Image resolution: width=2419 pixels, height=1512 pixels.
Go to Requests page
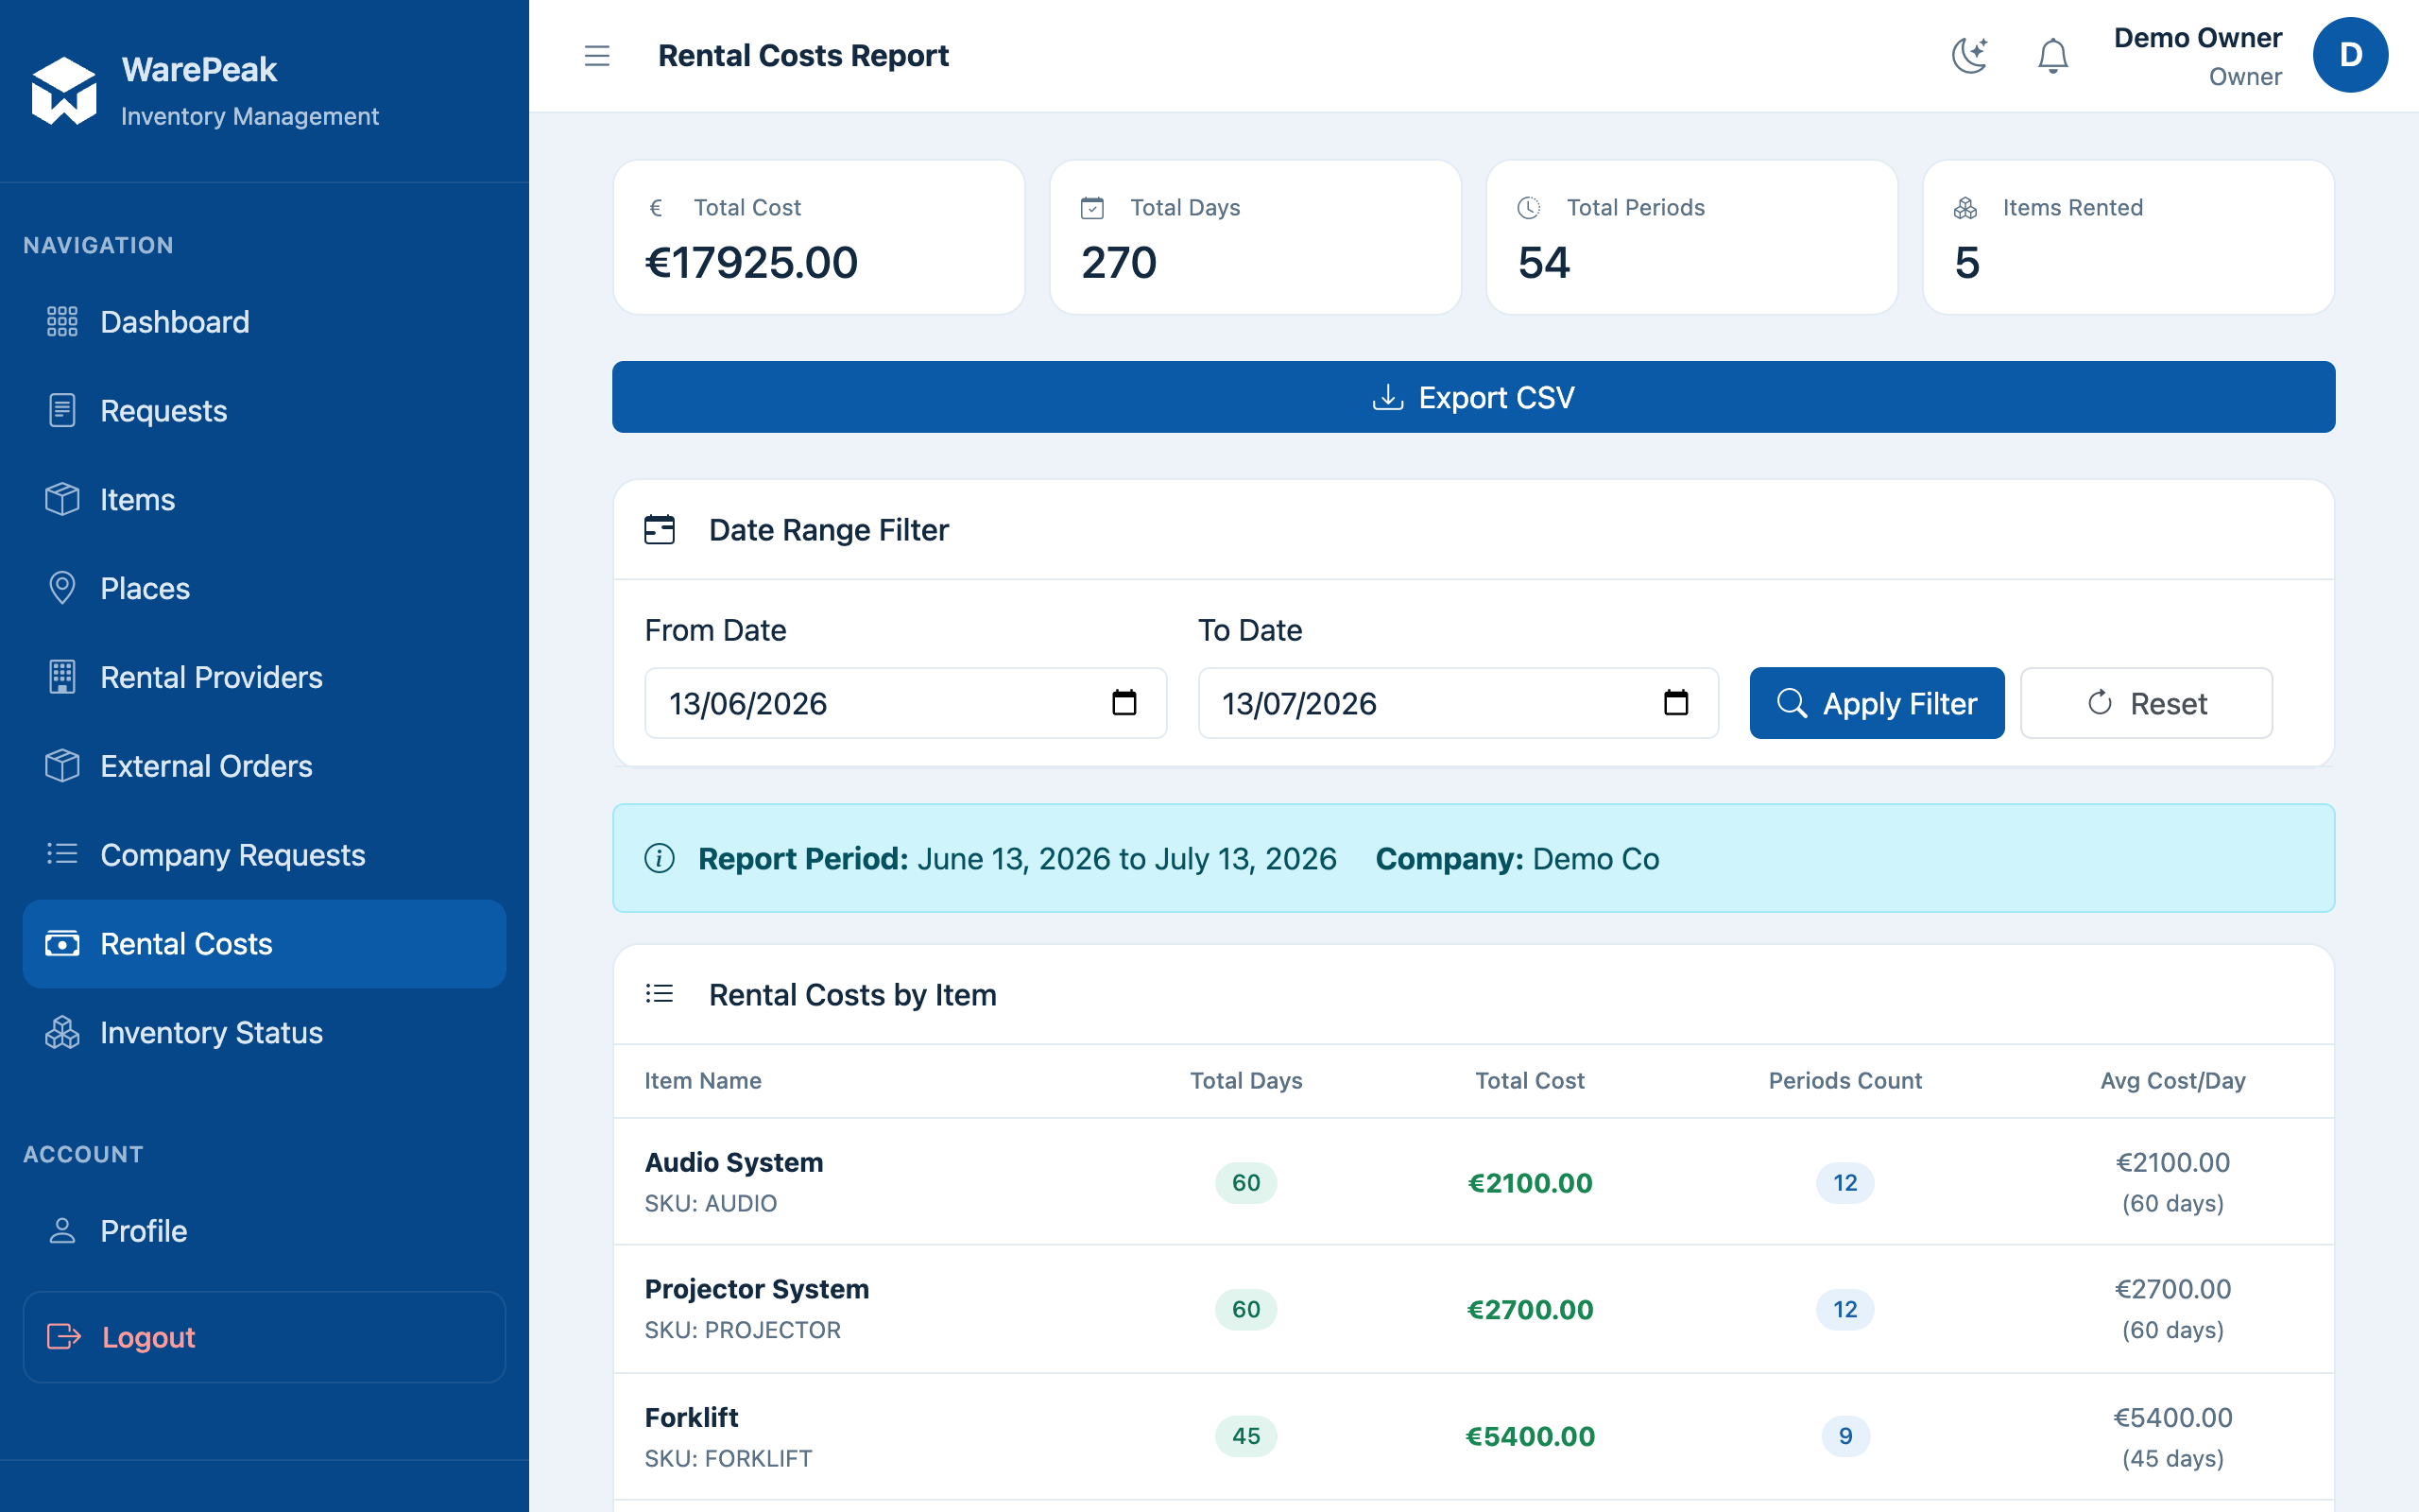(264, 411)
